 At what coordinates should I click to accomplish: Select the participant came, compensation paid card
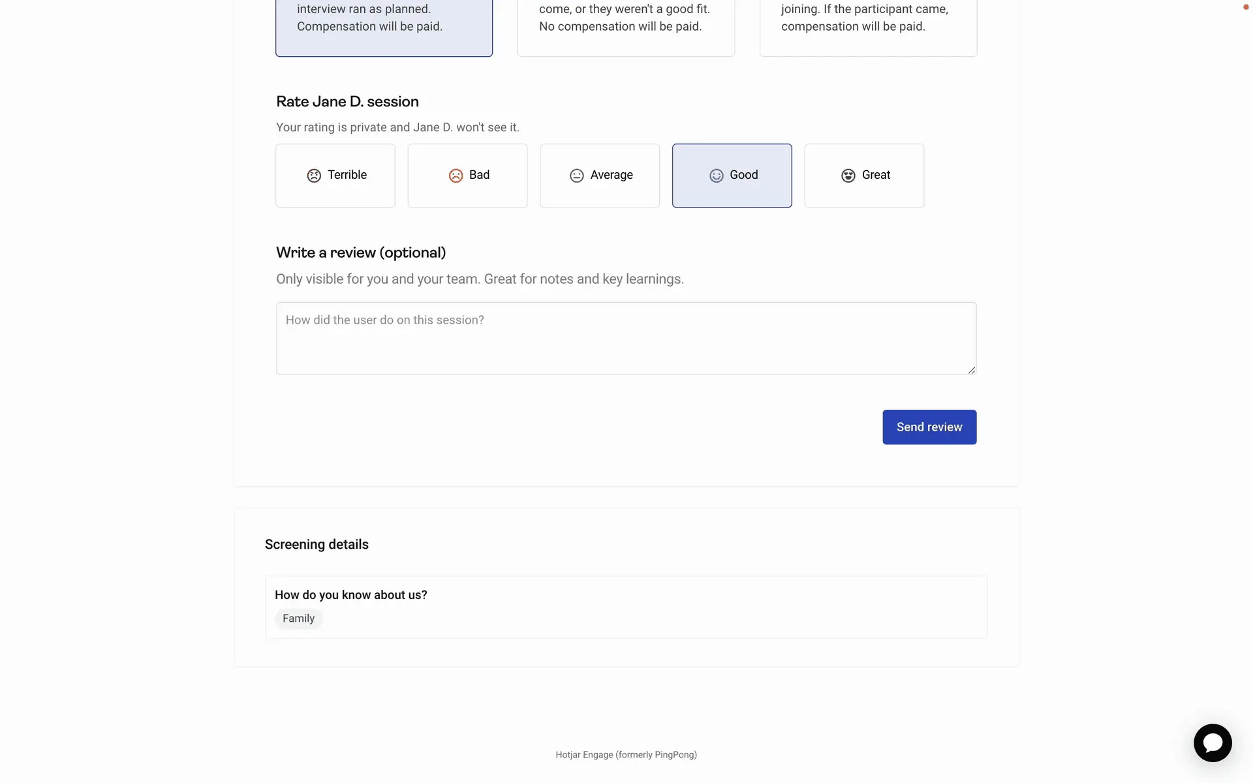[x=868, y=26]
